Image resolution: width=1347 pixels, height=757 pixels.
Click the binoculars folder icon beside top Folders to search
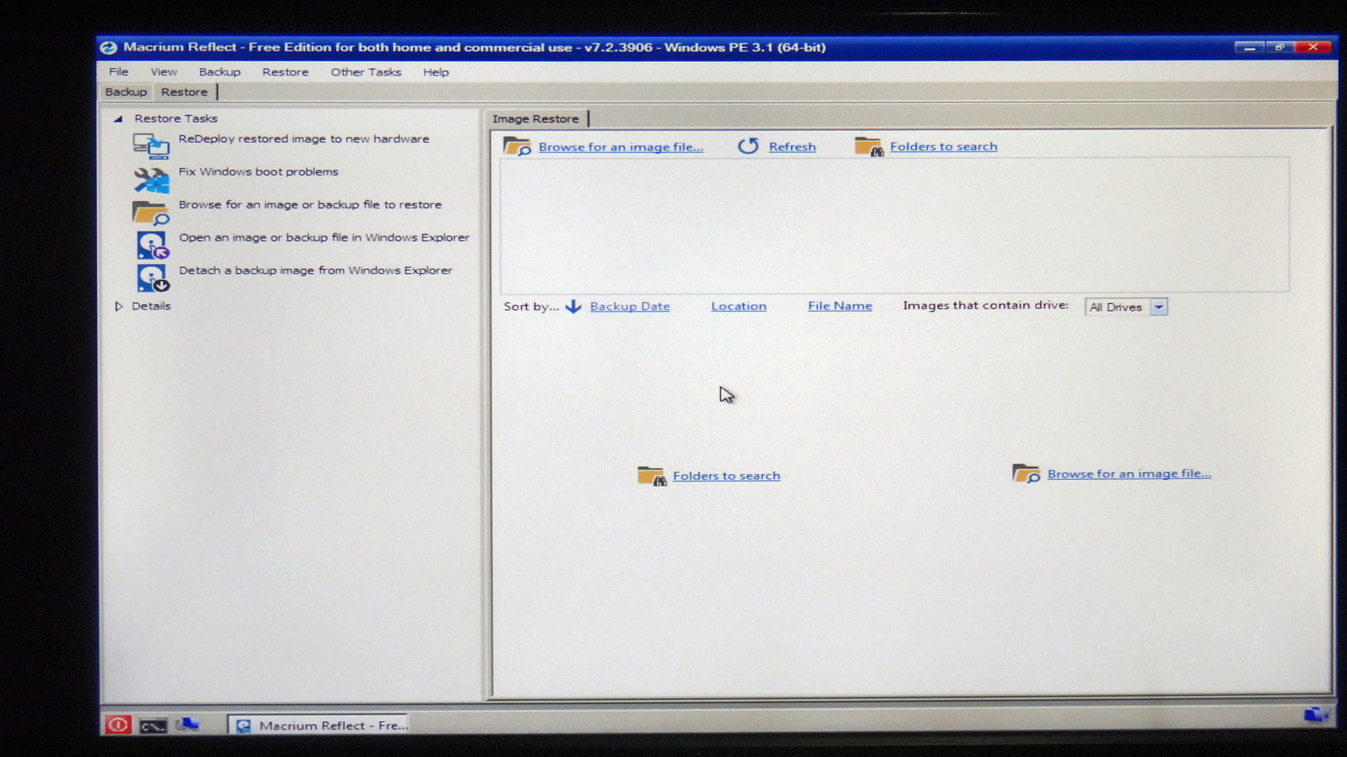pos(869,146)
